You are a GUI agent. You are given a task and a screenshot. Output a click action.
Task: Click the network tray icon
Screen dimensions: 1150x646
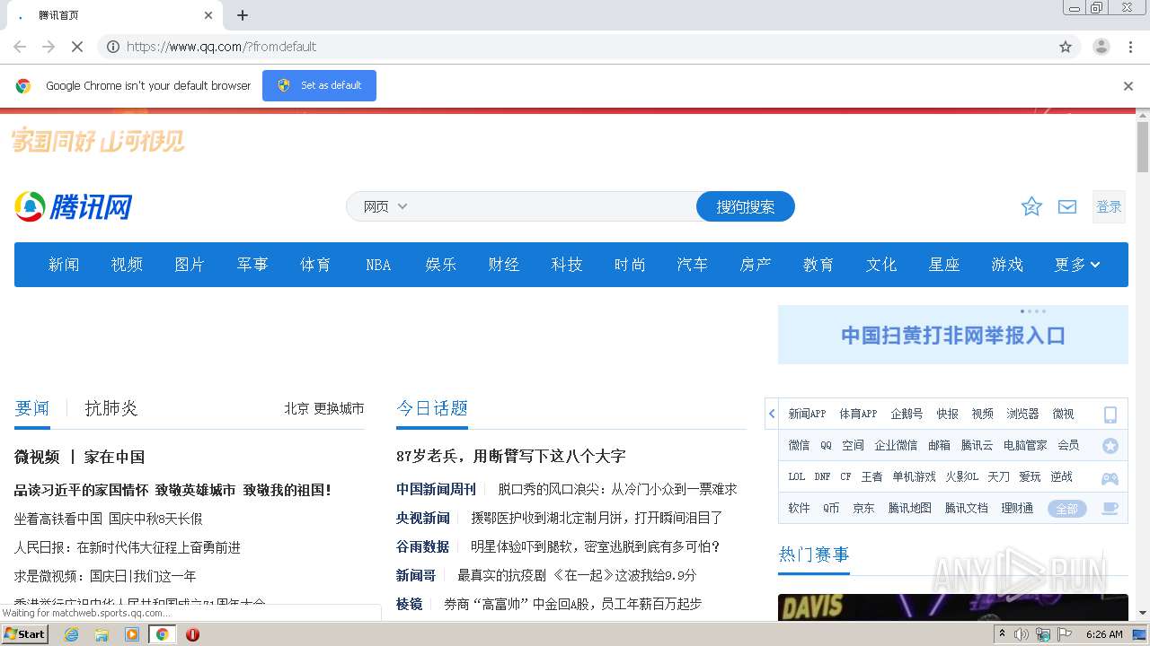click(1043, 634)
